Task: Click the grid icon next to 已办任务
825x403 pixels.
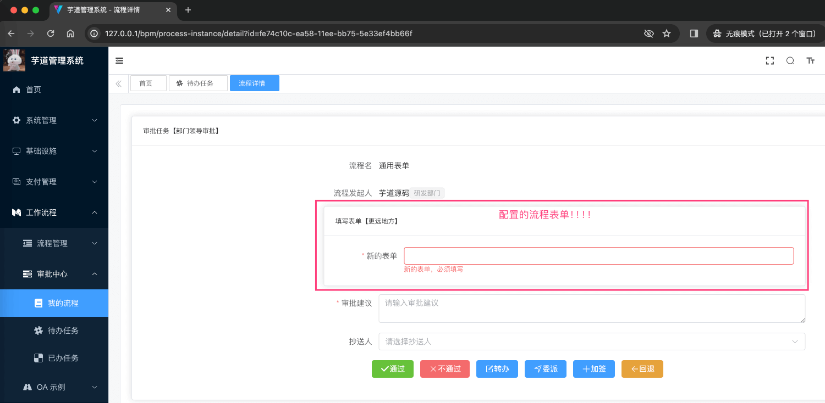Action: (x=37, y=357)
